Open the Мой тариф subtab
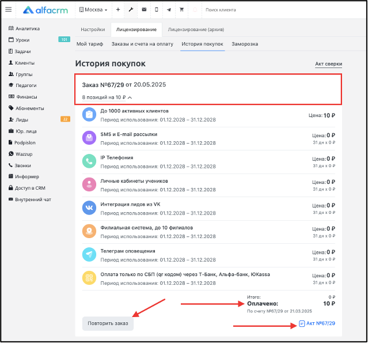 coord(90,44)
